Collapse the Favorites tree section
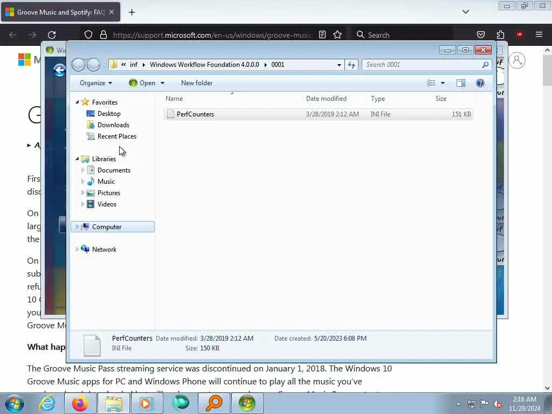The image size is (552, 414). coord(77,102)
